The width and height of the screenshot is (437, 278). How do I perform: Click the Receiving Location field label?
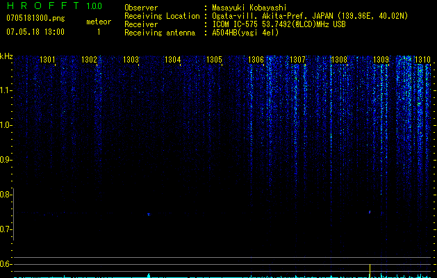pos(162,16)
